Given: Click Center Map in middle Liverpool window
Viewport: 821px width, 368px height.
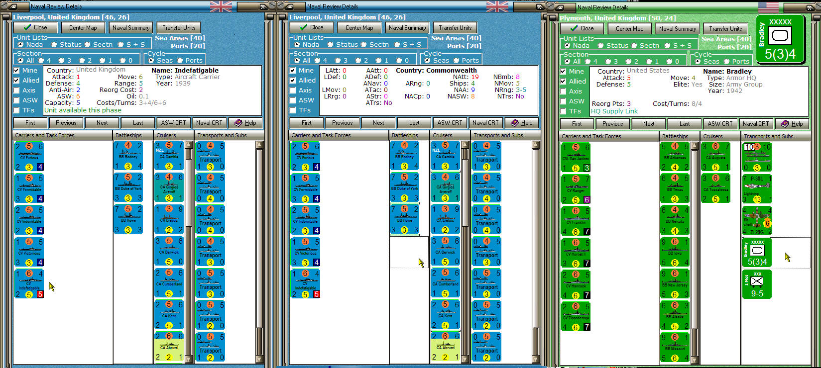Looking at the screenshot, I should click(x=359, y=27).
